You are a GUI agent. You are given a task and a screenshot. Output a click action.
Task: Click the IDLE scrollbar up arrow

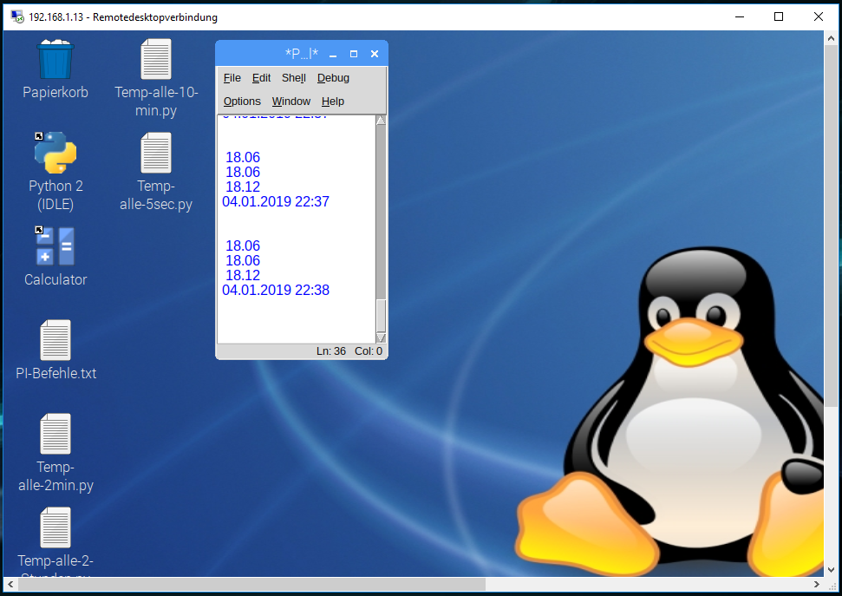click(x=381, y=121)
